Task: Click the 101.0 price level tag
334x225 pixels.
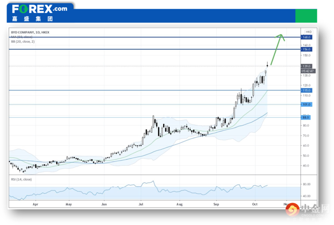Action: click(306, 105)
